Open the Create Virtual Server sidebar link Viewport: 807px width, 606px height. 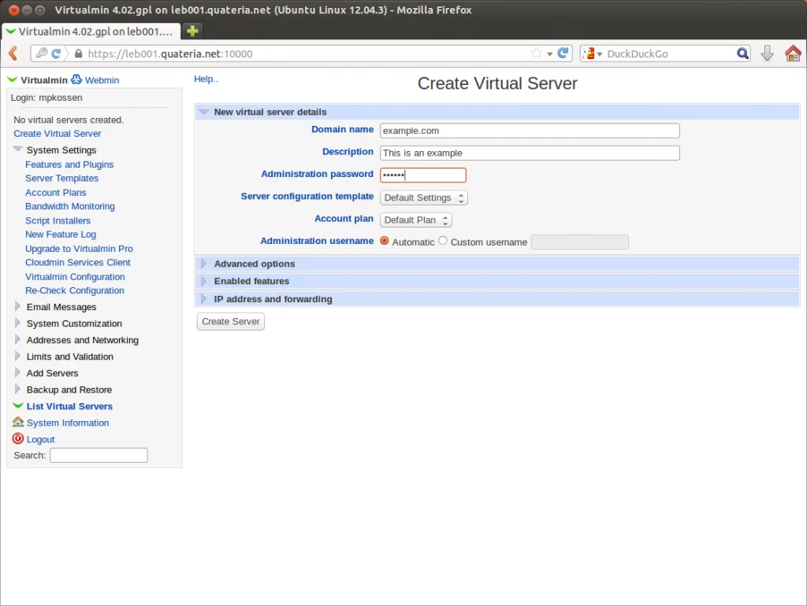pyautogui.click(x=57, y=134)
